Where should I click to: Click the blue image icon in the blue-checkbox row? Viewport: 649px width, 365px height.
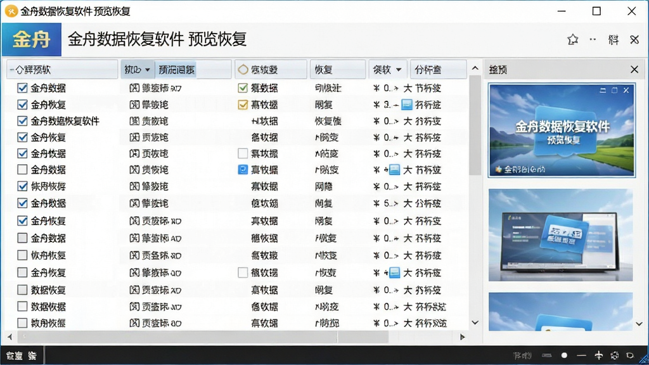pos(394,170)
